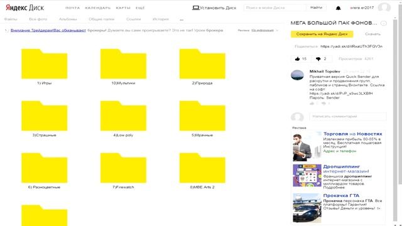
Task: Expand the more tabs ellipsis
Action: [182, 19]
